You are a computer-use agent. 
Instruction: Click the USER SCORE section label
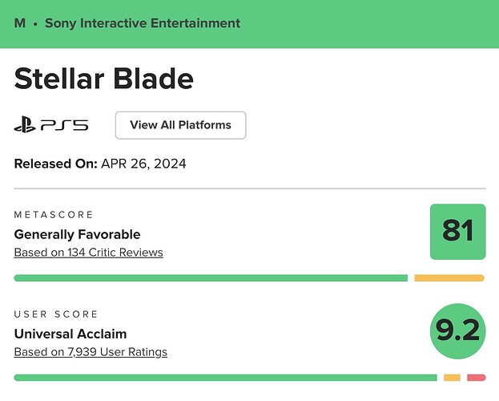[56, 314]
